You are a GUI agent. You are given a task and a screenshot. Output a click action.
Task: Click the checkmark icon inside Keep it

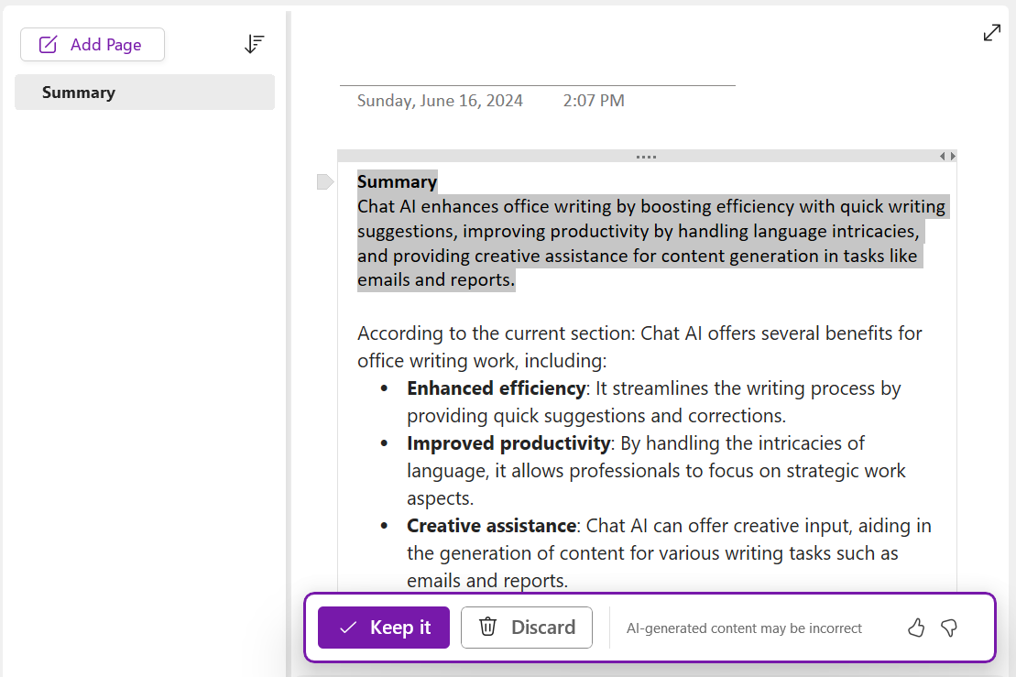(346, 628)
